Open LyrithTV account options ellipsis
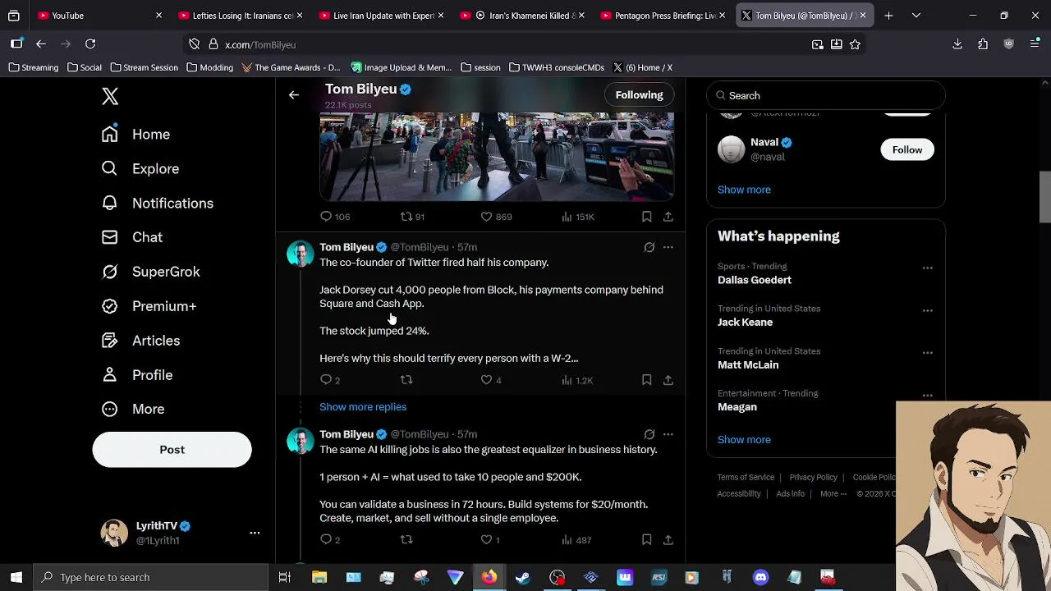This screenshot has height=591, width=1051. 255,533
